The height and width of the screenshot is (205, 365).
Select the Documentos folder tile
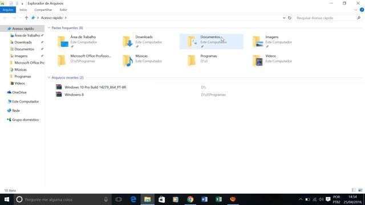212,42
